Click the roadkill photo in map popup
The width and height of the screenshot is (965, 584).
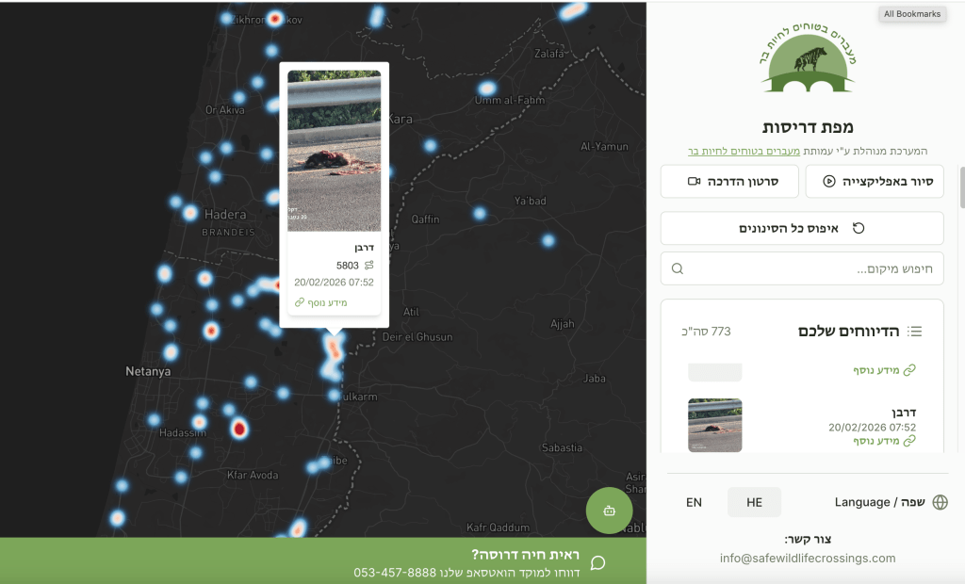point(334,151)
